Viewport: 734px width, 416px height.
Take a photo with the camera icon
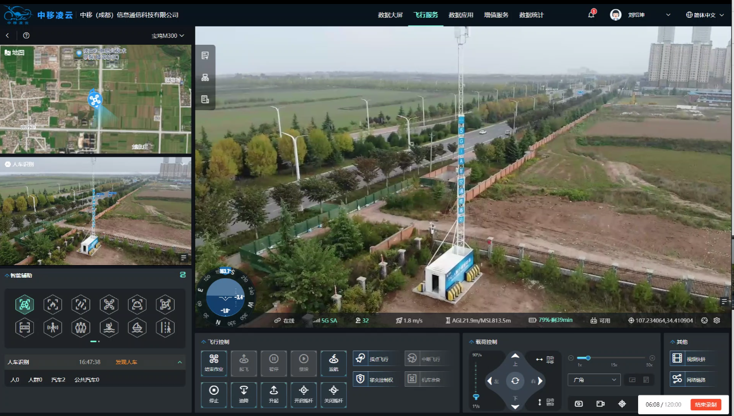(x=579, y=404)
